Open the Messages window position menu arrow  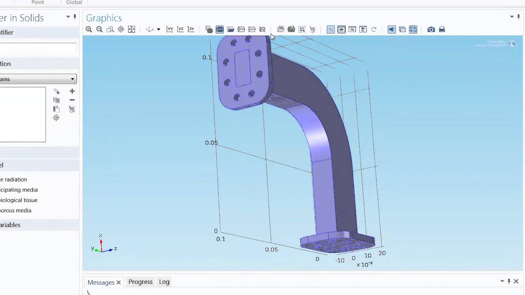point(502,281)
